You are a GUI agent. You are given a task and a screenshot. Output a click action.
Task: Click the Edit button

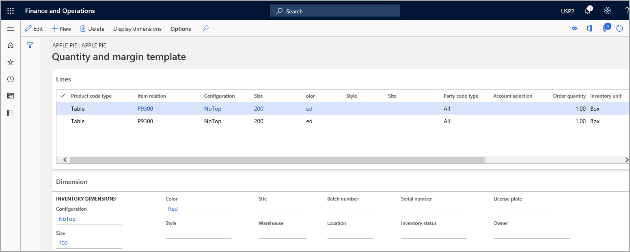coord(34,29)
